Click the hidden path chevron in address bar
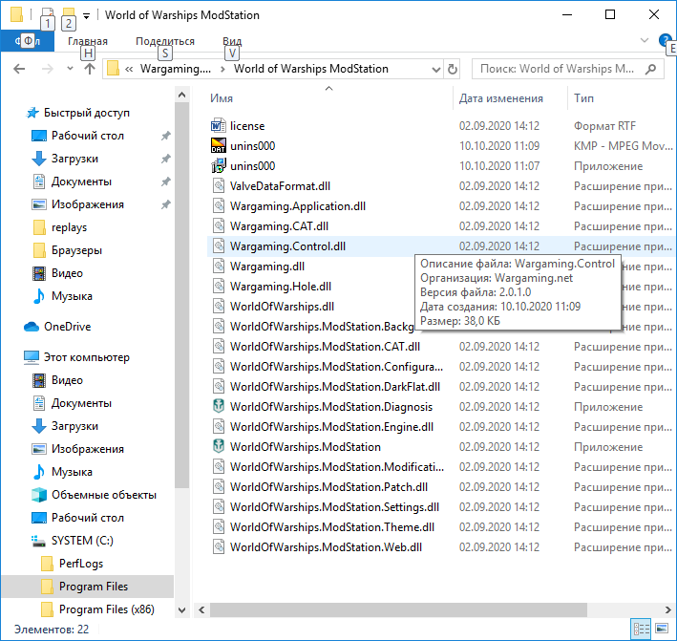The height and width of the screenshot is (641, 677). point(129,69)
